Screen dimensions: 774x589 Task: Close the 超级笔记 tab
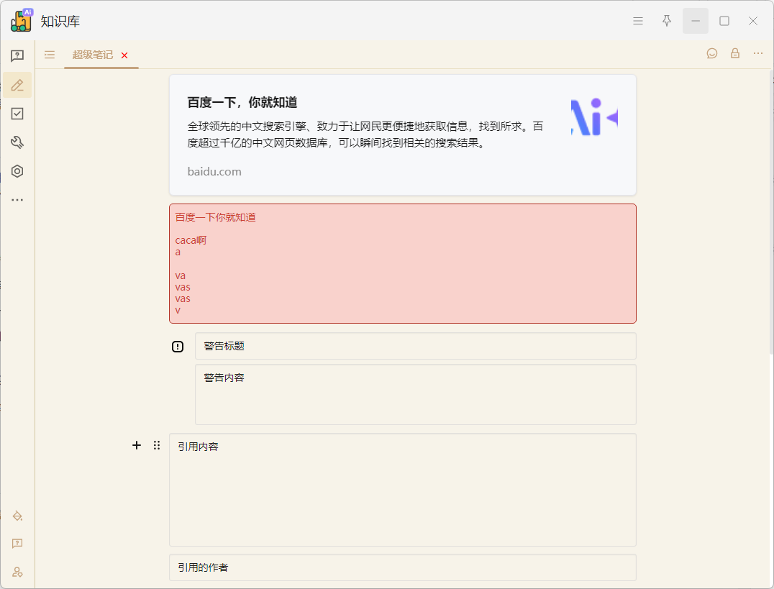click(124, 55)
